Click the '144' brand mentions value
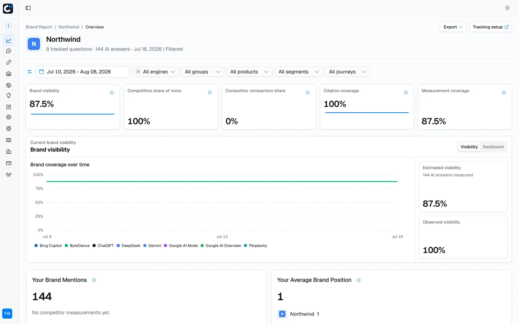519x324 pixels. click(42, 297)
